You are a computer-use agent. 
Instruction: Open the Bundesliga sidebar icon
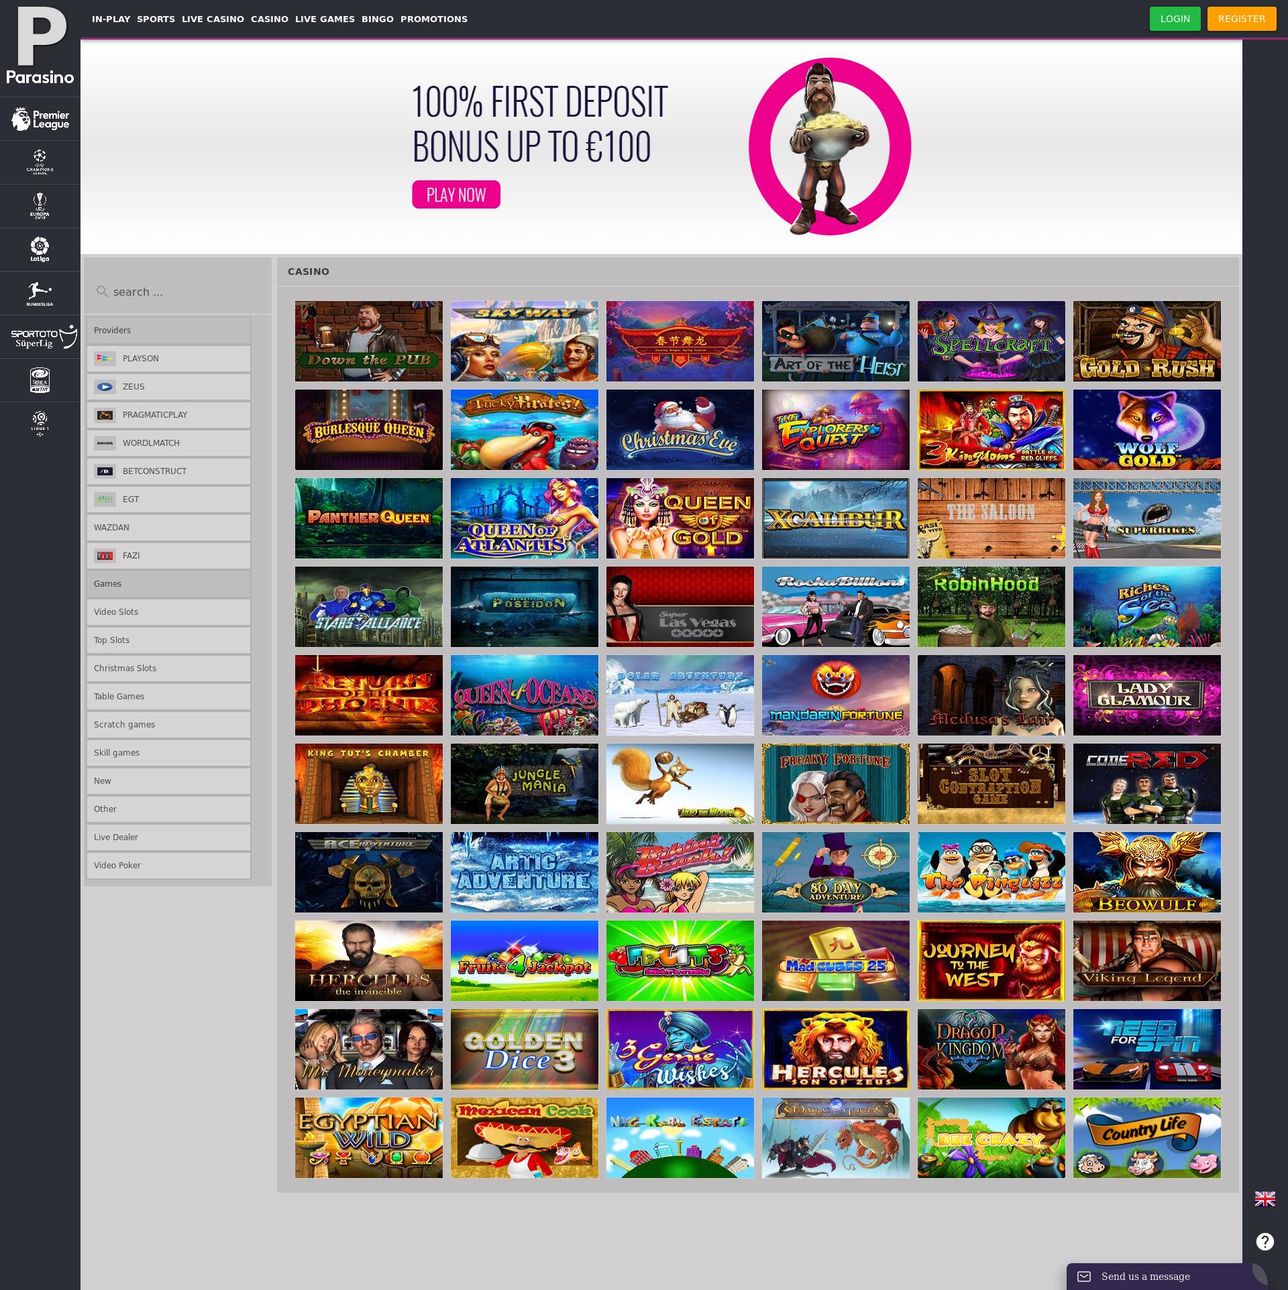click(x=40, y=293)
